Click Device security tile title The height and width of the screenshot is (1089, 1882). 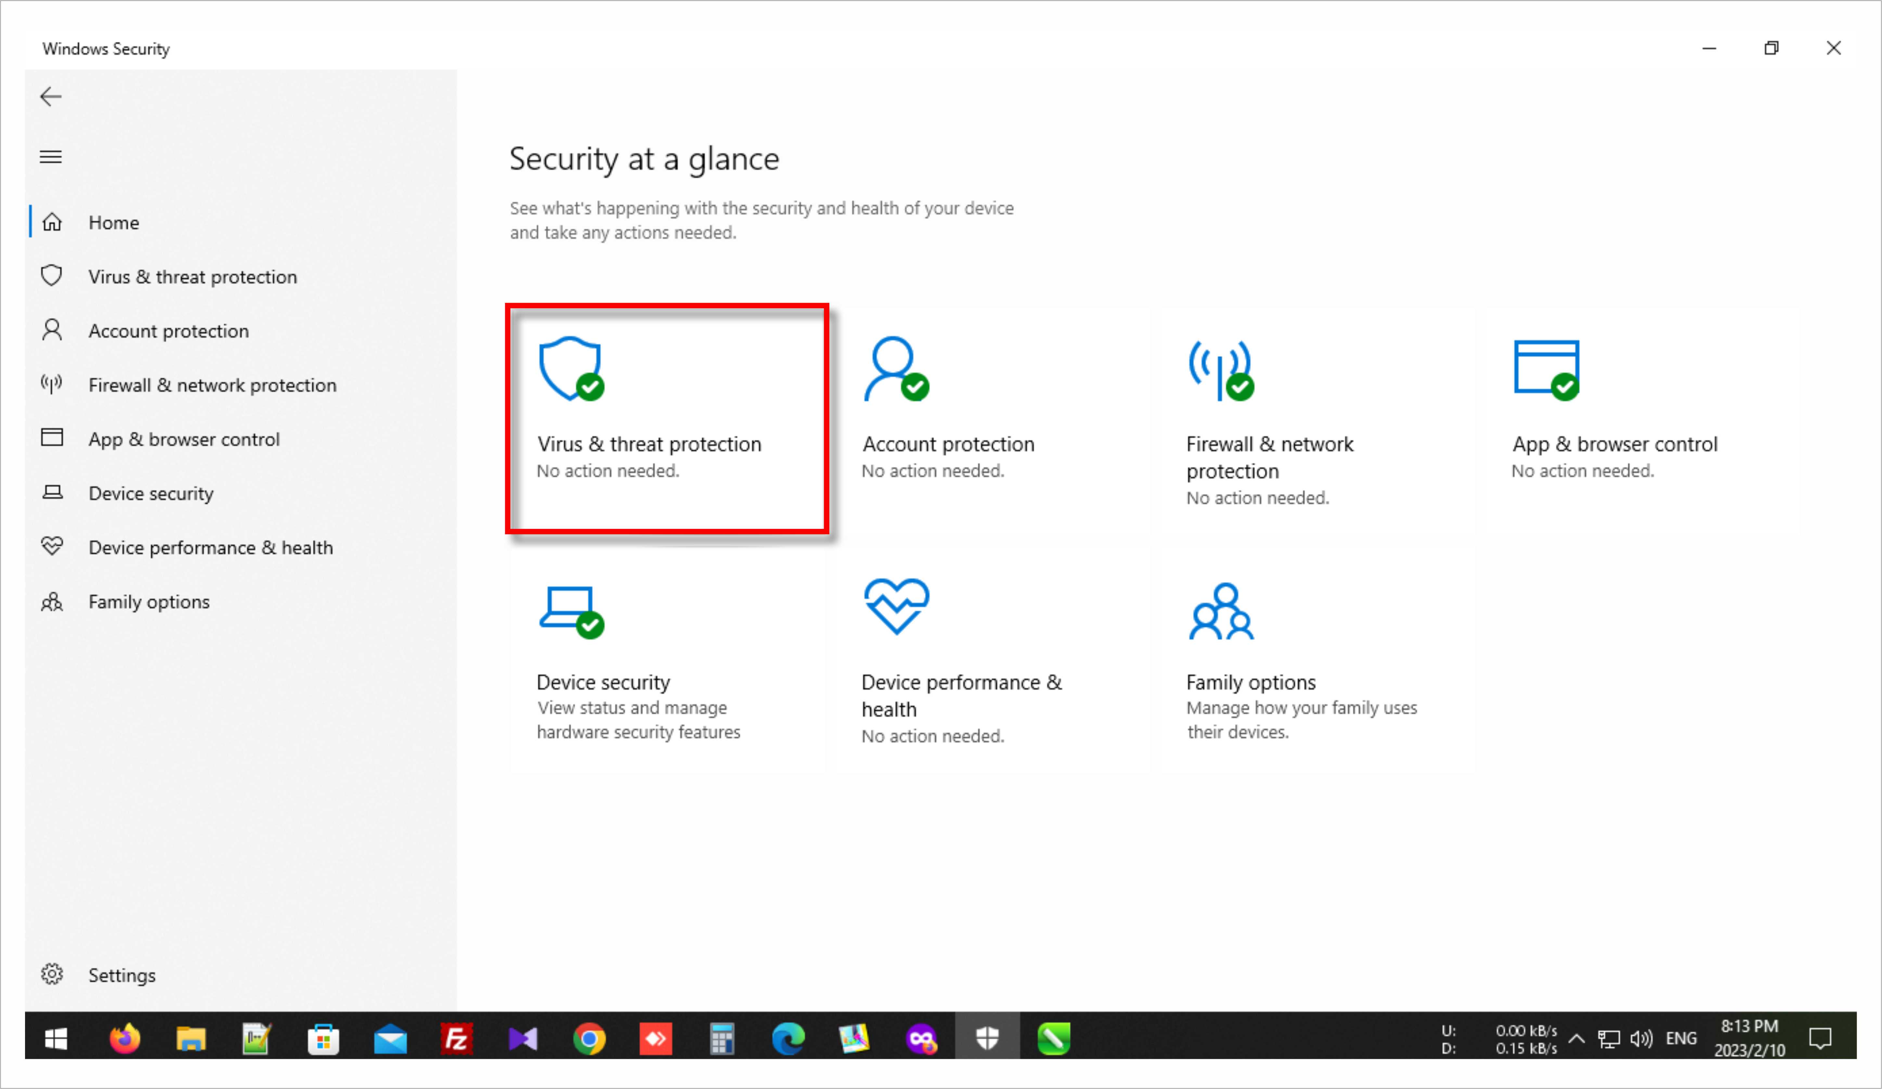point(603,682)
